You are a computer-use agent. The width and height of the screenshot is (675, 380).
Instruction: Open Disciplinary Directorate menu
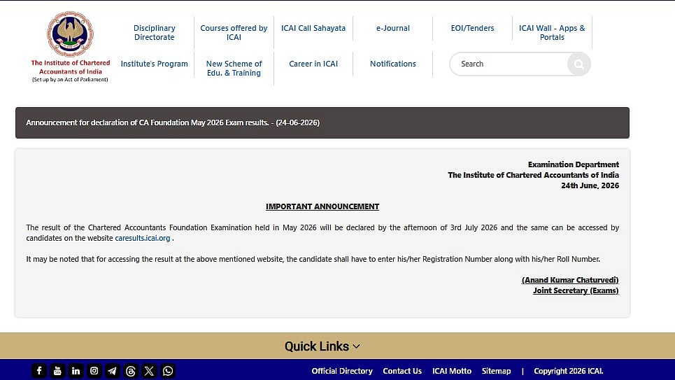coord(154,33)
